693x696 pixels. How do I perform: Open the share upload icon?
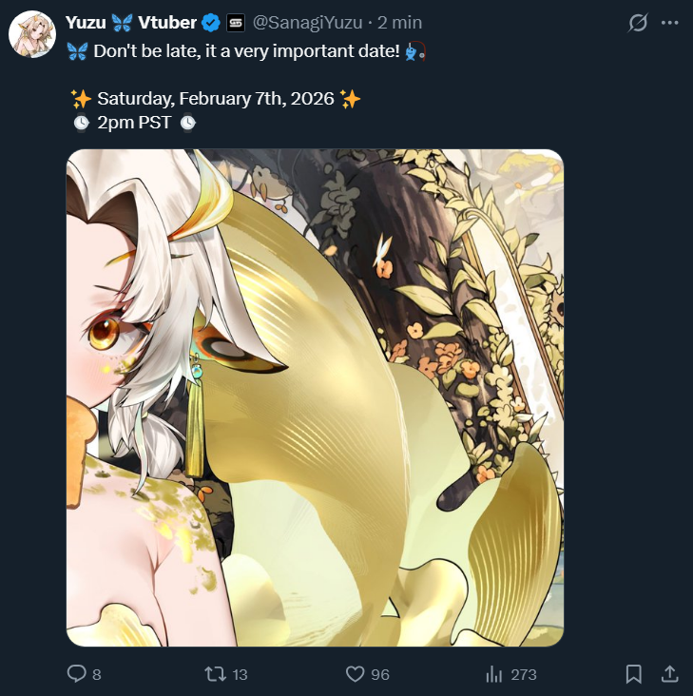point(670,674)
